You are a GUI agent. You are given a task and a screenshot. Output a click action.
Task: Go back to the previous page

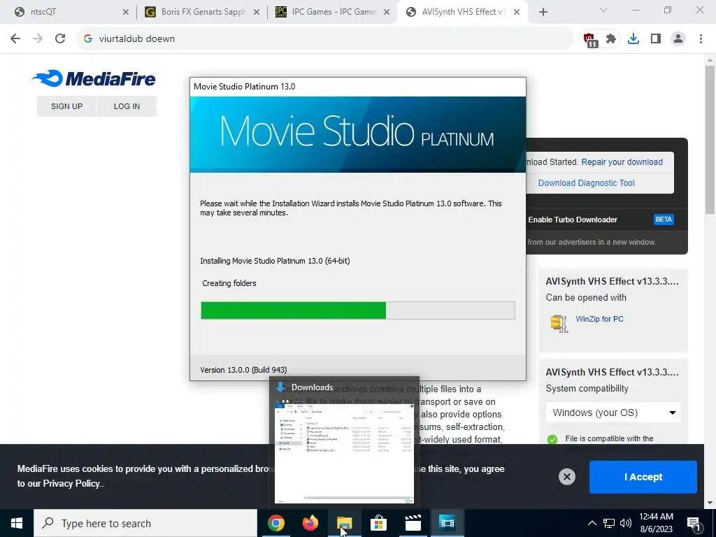tap(15, 39)
